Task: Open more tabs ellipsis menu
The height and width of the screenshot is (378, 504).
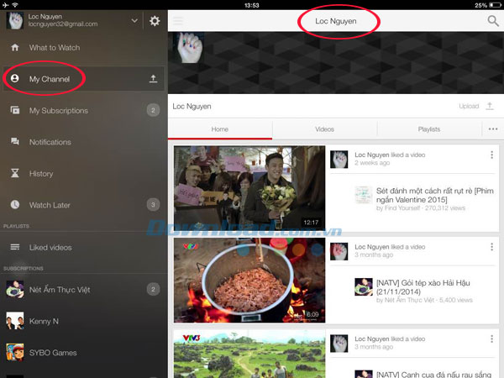Action: (x=493, y=129)
